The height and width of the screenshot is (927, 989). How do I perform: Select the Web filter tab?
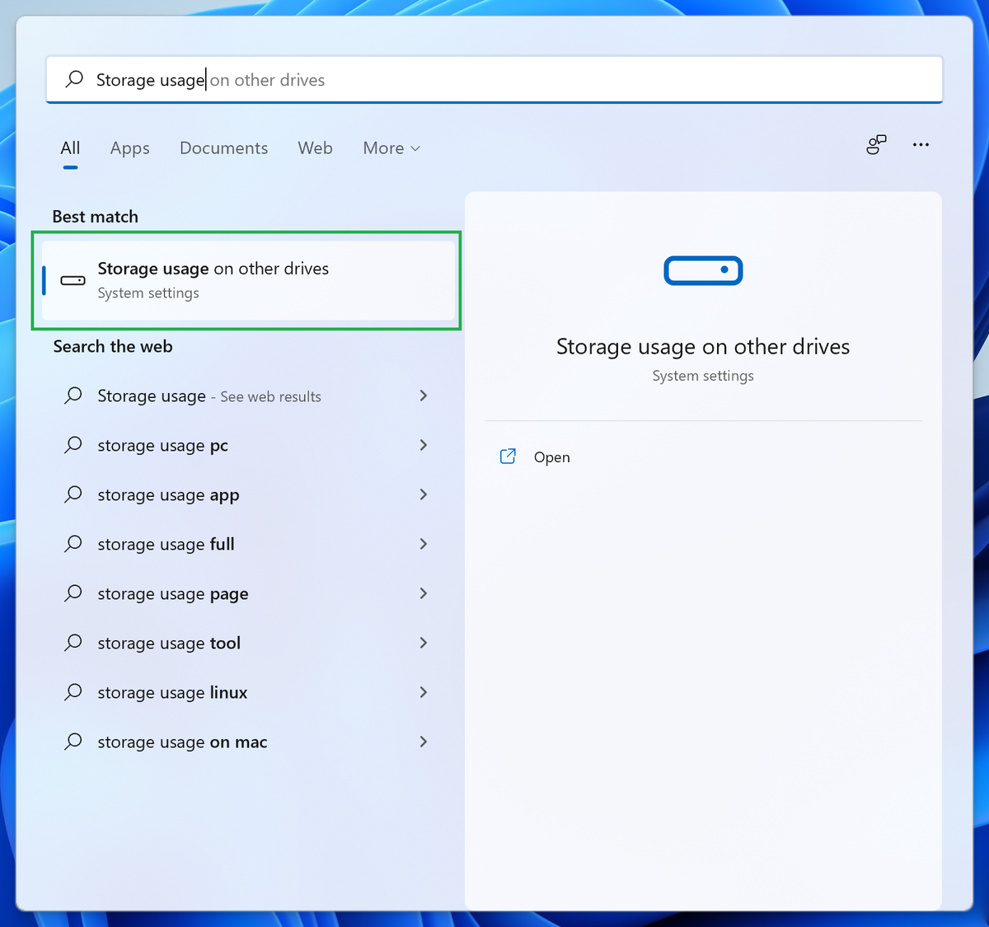pos(315,147)
